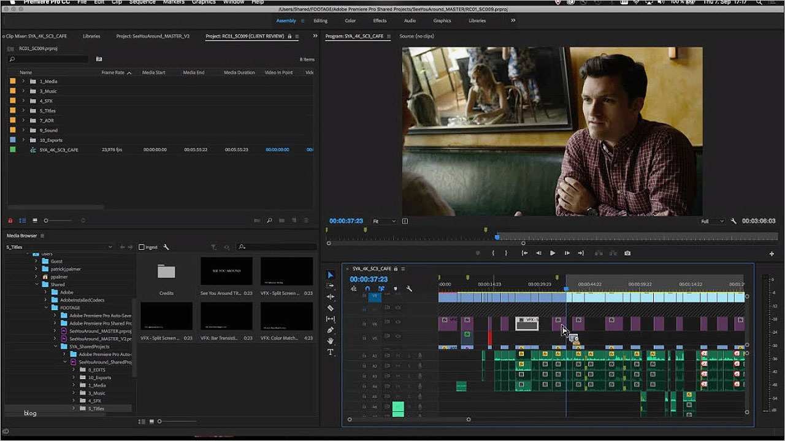
Task: Select the See You Around title thumbnail
Action: [x=226, y=271]
